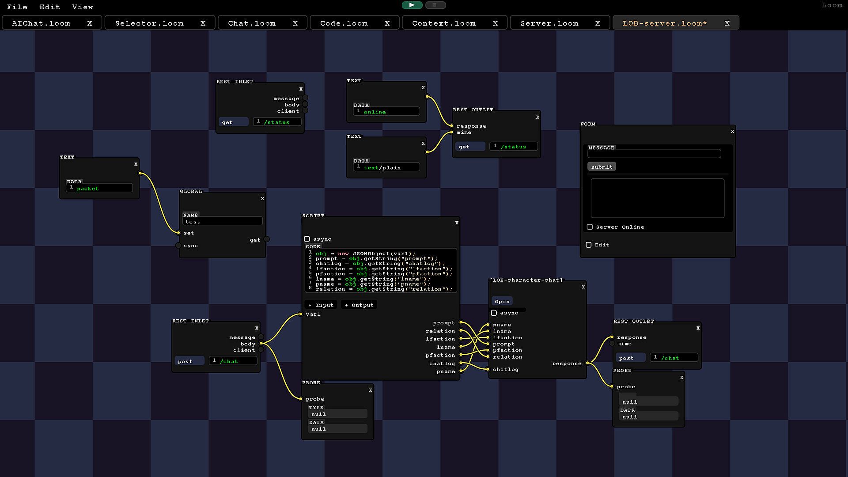Click the Form MESSAGE input field
This screenshot has height=477, width=848.
(x=654, y=154)
